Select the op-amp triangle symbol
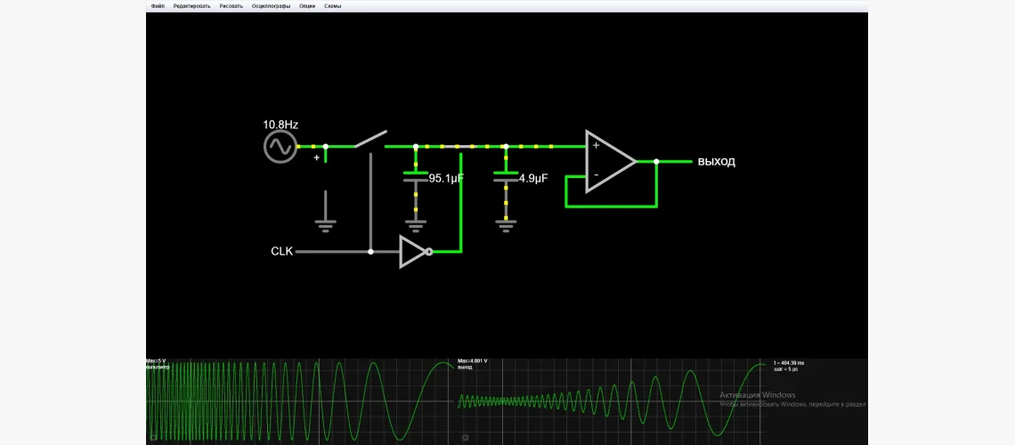Screen dimensions: 1015x445 click(x=609, y=162)
